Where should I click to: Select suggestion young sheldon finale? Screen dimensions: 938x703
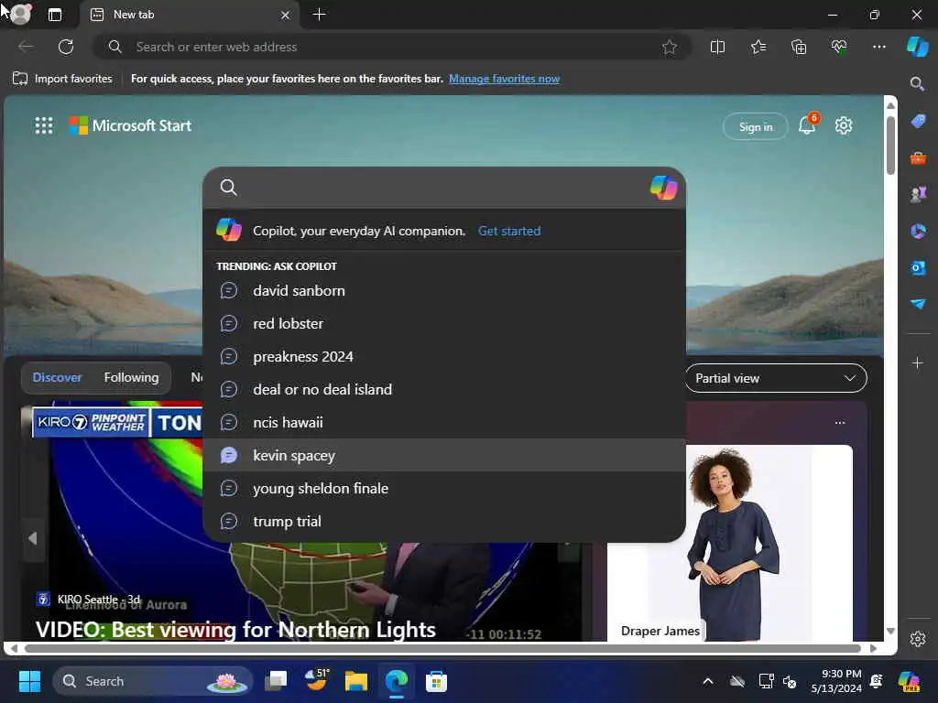click(444, 488)
